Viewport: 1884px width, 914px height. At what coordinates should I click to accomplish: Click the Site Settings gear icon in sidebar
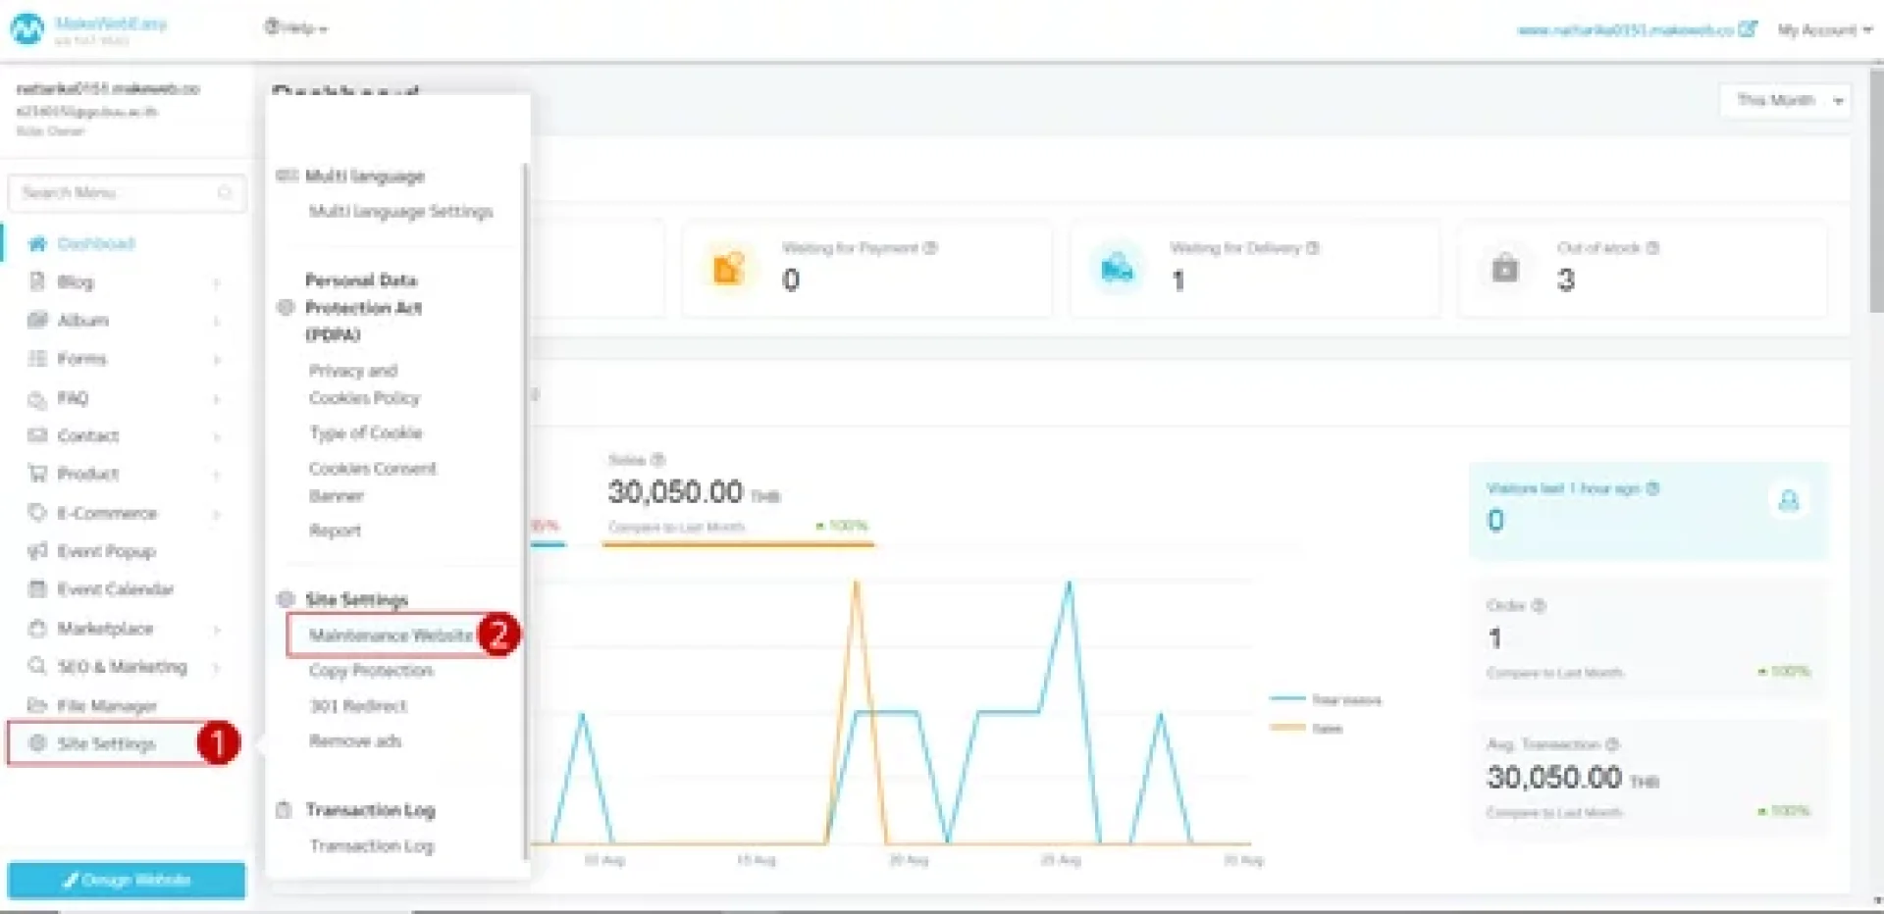click(x=37, y=742)
